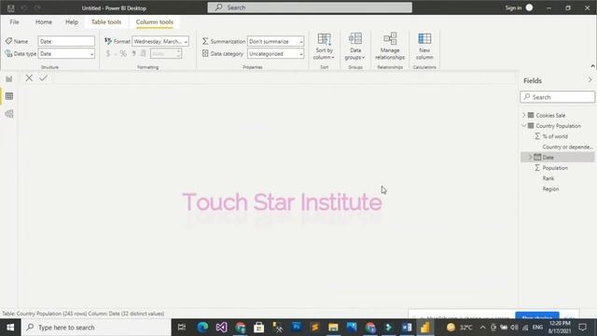The width and height of the screenshot is (597, 336).
Task: Switch to the Table tools tab
Action: [106, 22]
